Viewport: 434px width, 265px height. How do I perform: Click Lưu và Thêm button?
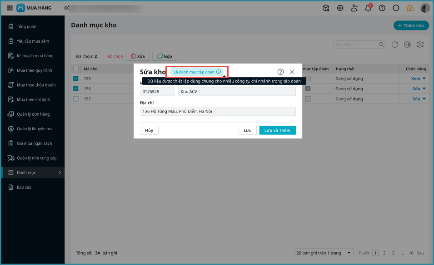[x=277, y=130]
